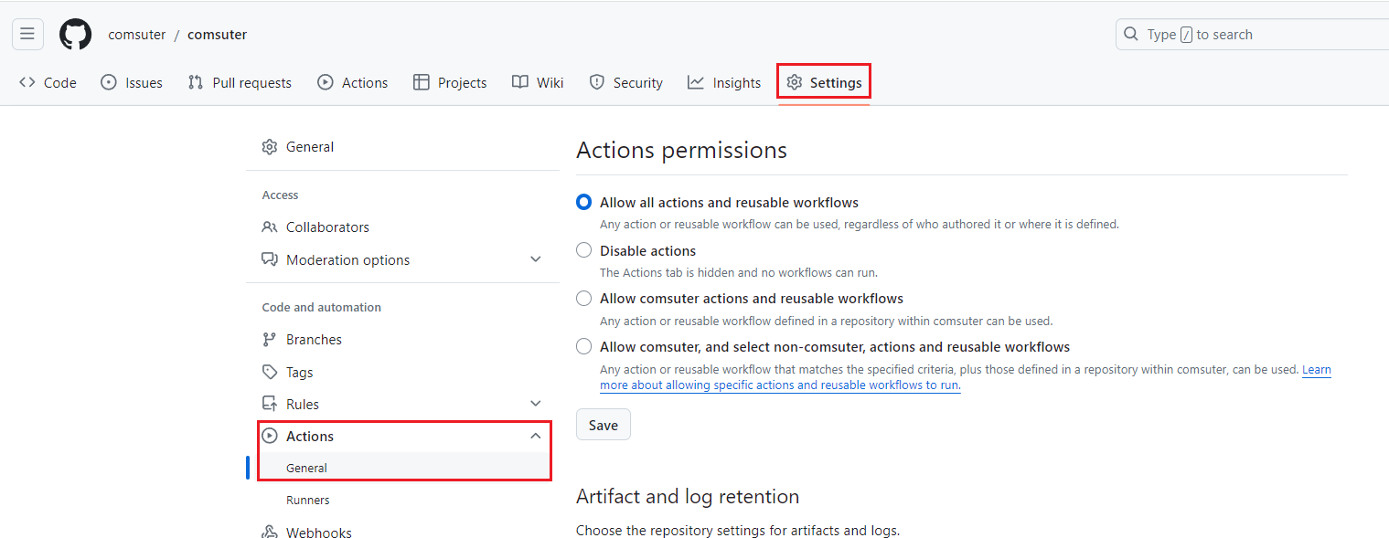Image resolution: width=1389 pixels, height=538 pixels.
Task: Select Allow comsuter and select non-comsuter actions
Action: 583,347
